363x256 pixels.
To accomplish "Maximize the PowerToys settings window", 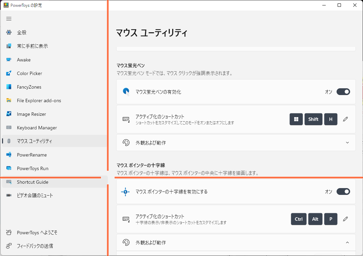I will 339,5.
